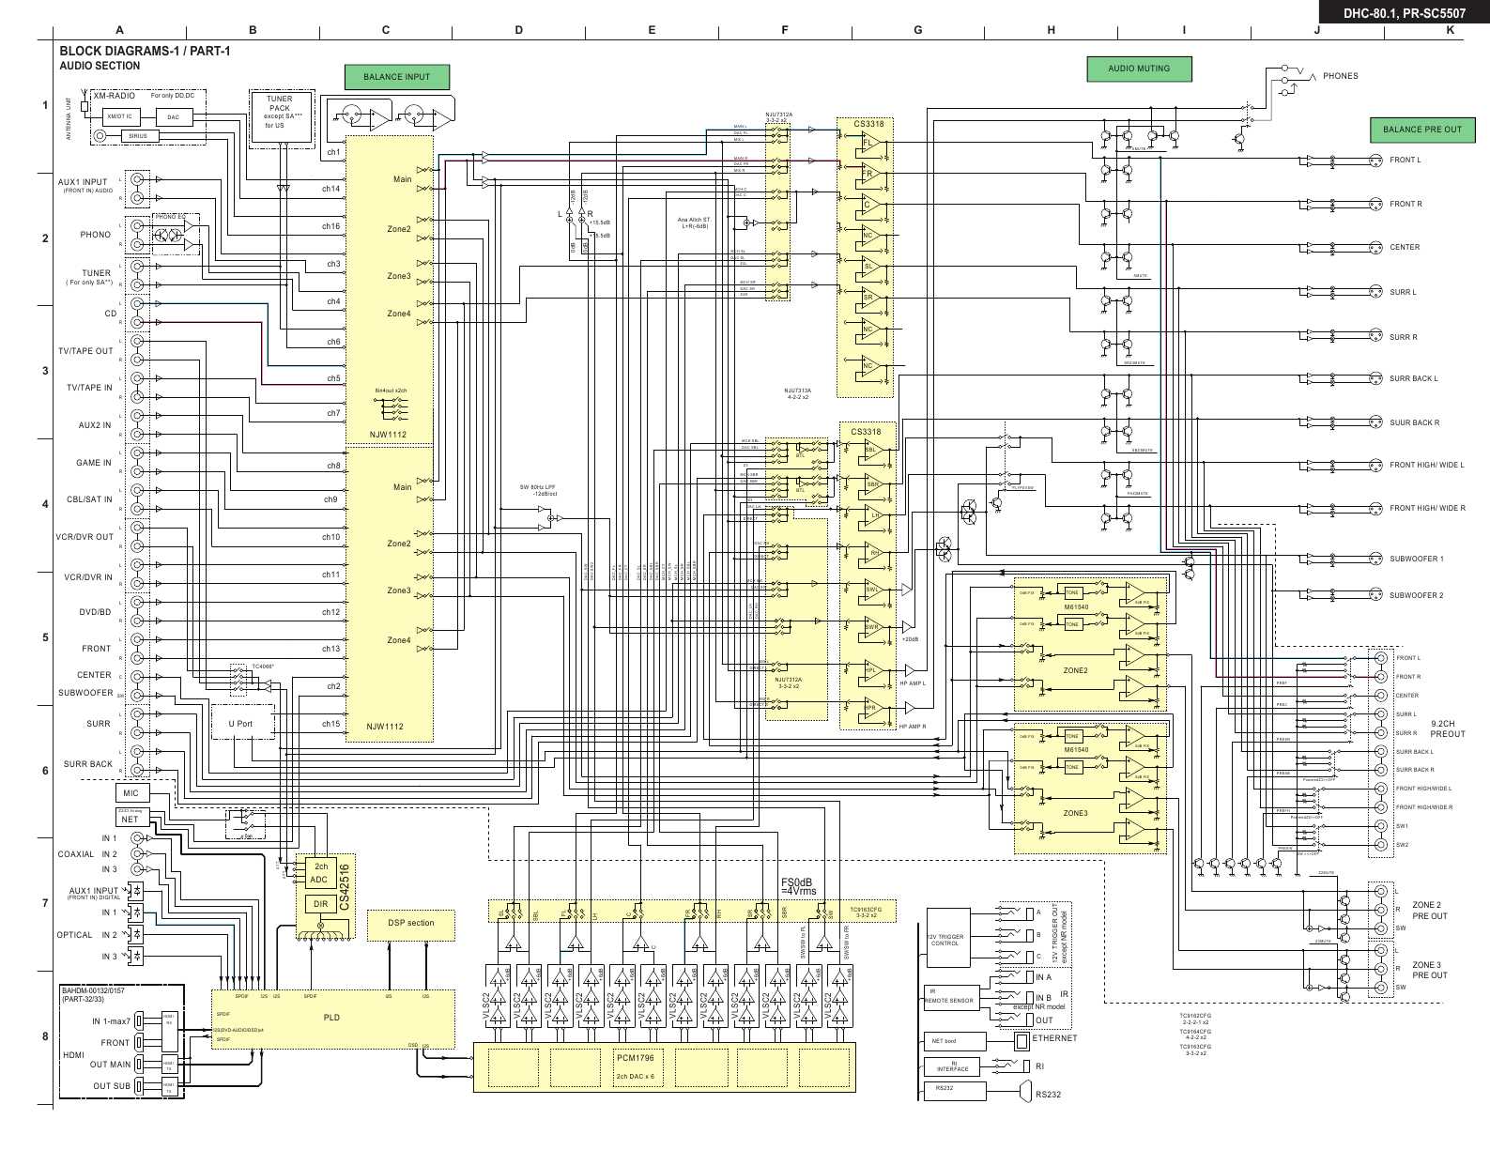Click the green AUDIO MUTING label box
The image size is (1490, 1150).
coord(1139,69)
